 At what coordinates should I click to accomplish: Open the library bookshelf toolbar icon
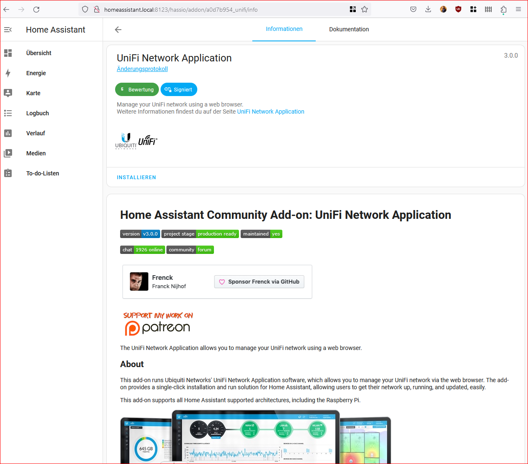pos(488,9)
